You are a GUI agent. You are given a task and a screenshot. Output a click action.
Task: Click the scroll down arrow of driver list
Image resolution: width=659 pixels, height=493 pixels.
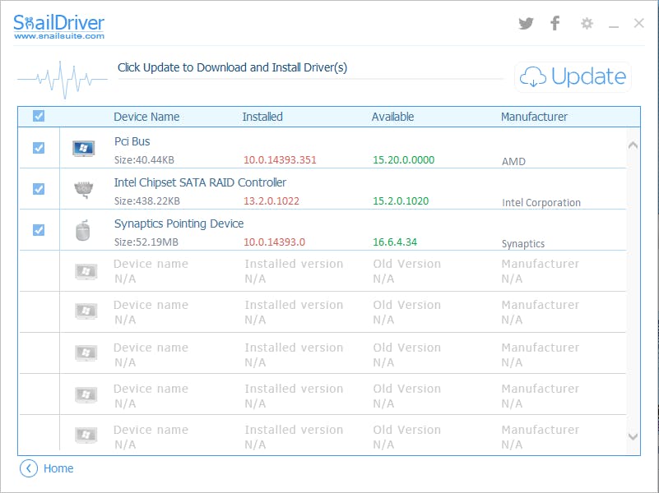(633, 437)
